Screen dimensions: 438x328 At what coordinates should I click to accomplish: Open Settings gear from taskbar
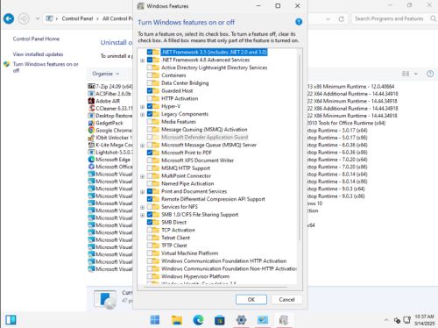241,320
